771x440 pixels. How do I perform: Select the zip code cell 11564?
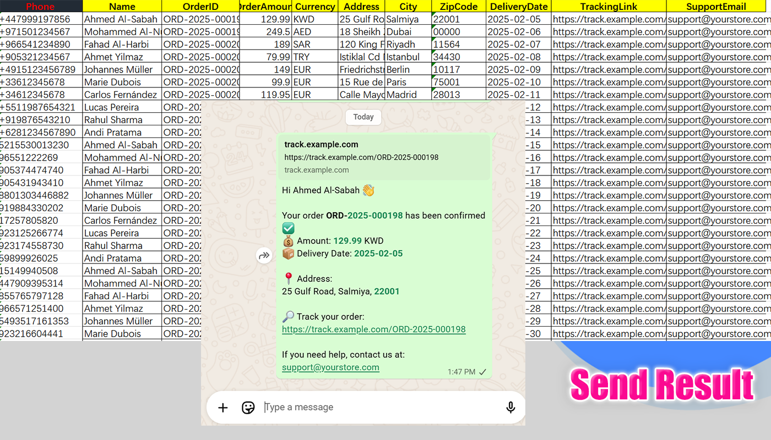point(459,45)
